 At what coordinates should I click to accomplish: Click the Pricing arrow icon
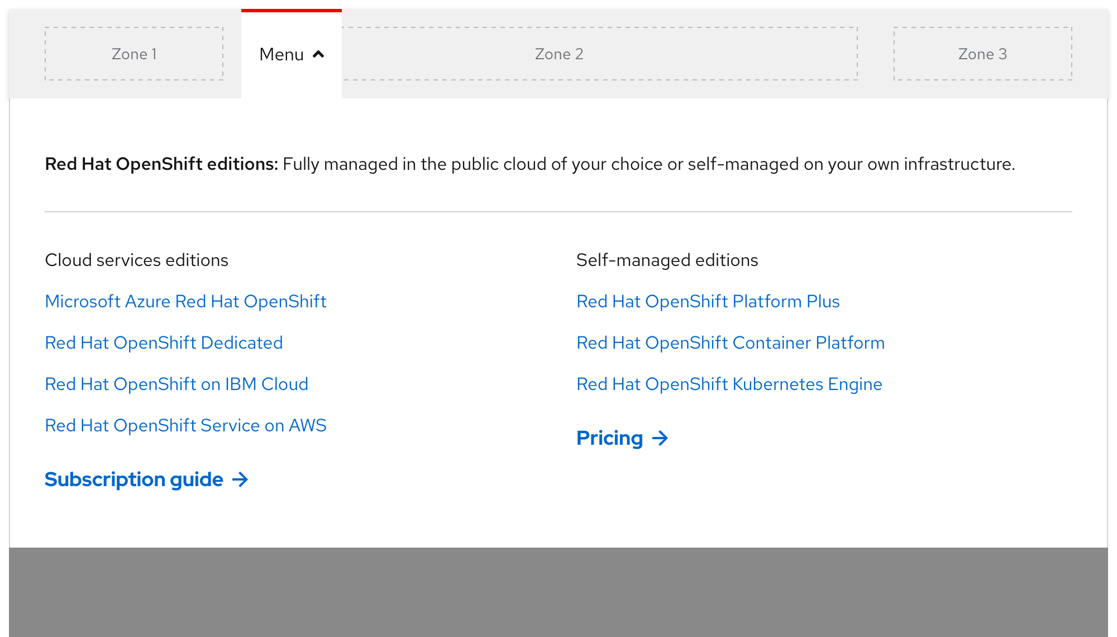(x=661, y=439)
